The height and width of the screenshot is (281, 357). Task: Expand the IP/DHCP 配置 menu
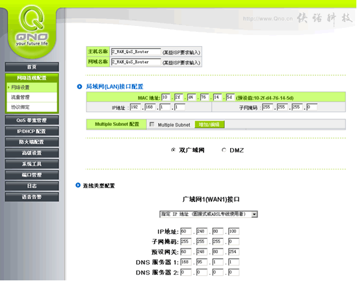pos(32,131)
